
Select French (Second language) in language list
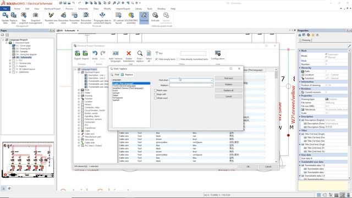pos(124,86)
